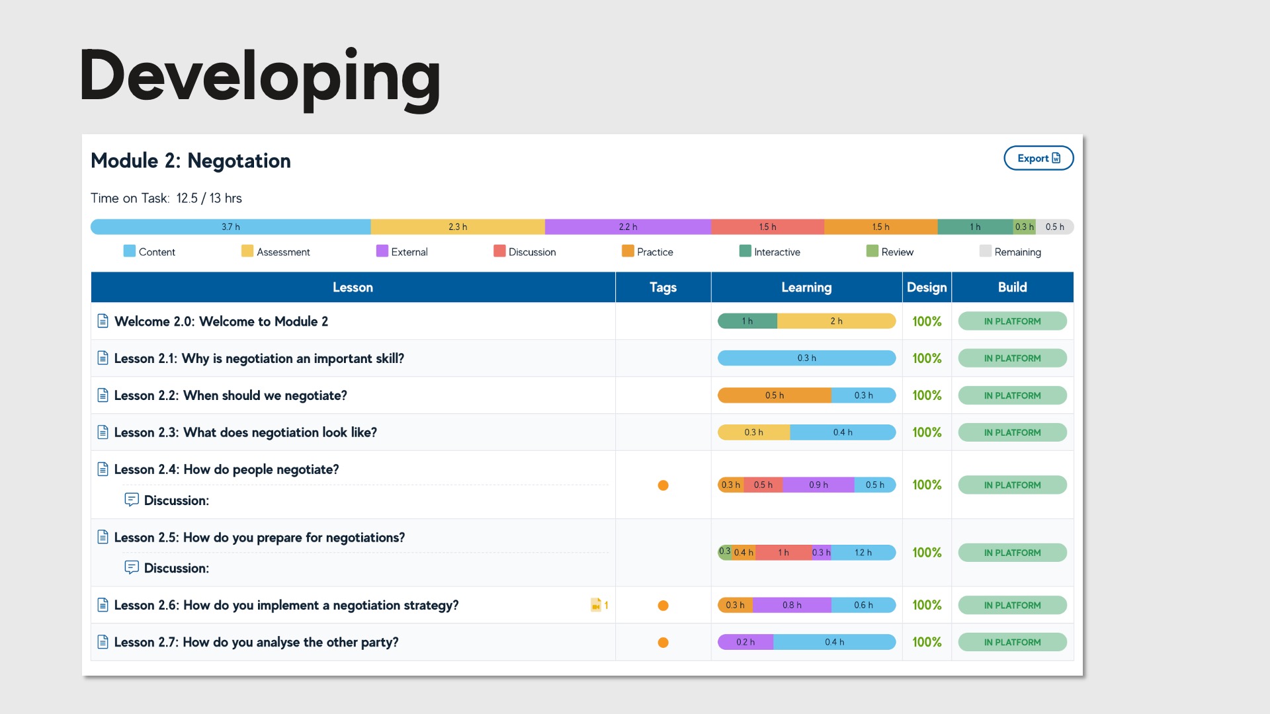1270x714 pixels.
Task: Click the External legend swatch
Action: 382,251
